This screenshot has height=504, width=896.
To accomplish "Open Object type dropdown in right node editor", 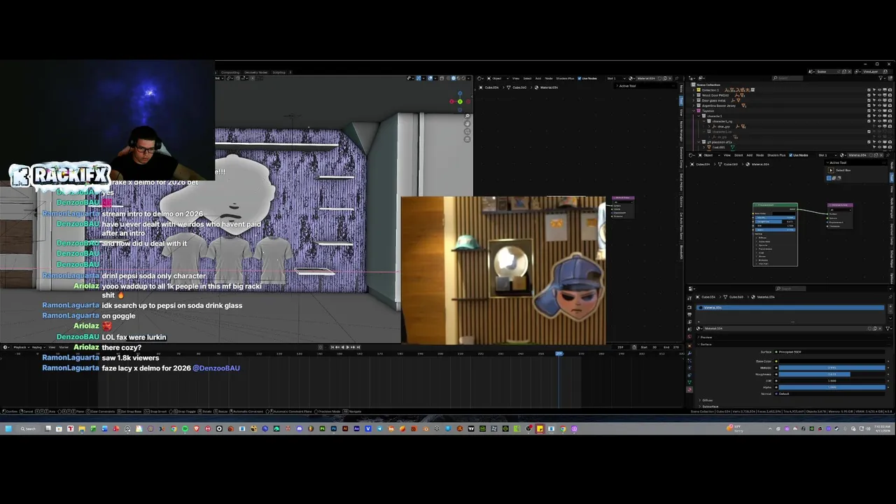I will click(709, 155).
